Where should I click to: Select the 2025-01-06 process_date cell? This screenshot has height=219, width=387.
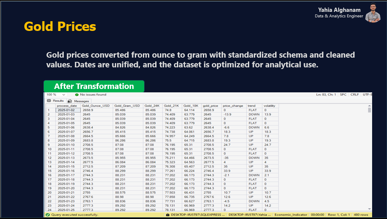[68, 128]
